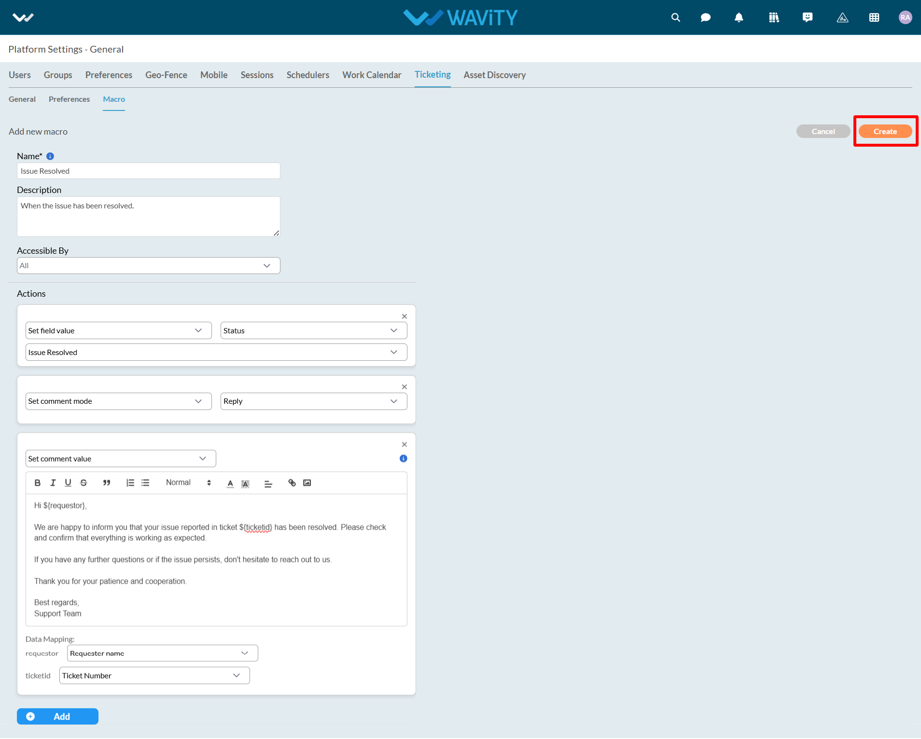Image resolution: width=921 pixels, height=739 pixels.
Task: Select the Ticketing tab
Action: tap(433, 75)
